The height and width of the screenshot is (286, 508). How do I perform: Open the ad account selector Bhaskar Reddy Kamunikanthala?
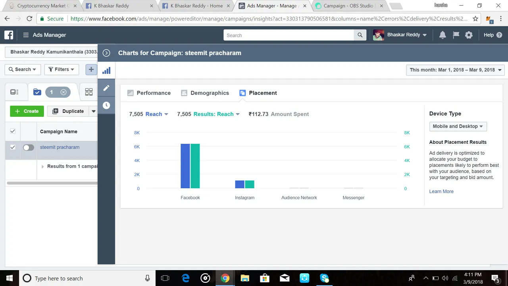point(52,52)
